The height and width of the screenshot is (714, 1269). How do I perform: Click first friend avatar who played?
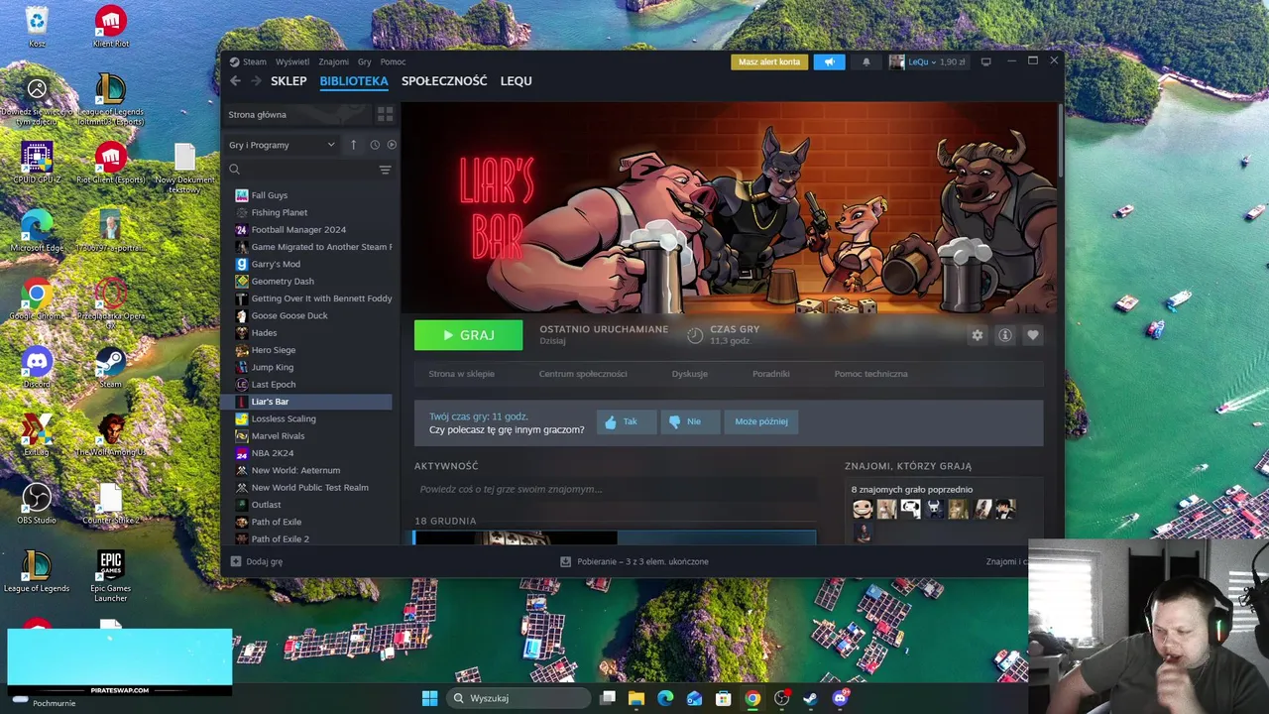click(863, 509)
